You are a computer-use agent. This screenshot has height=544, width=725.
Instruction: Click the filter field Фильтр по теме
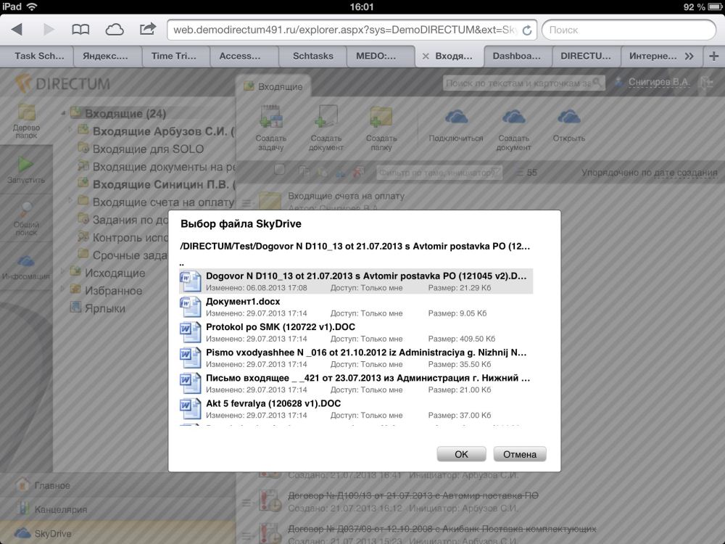[x=439, y=173]
